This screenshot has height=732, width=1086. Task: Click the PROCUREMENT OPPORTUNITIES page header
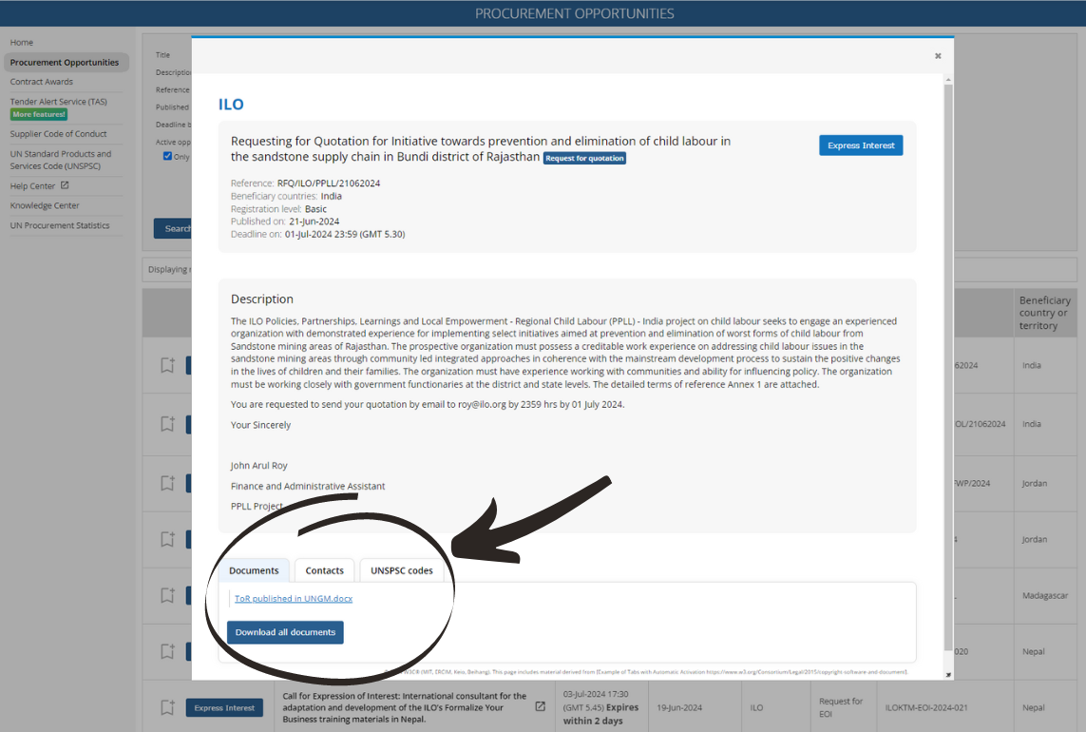click(574, 13)
